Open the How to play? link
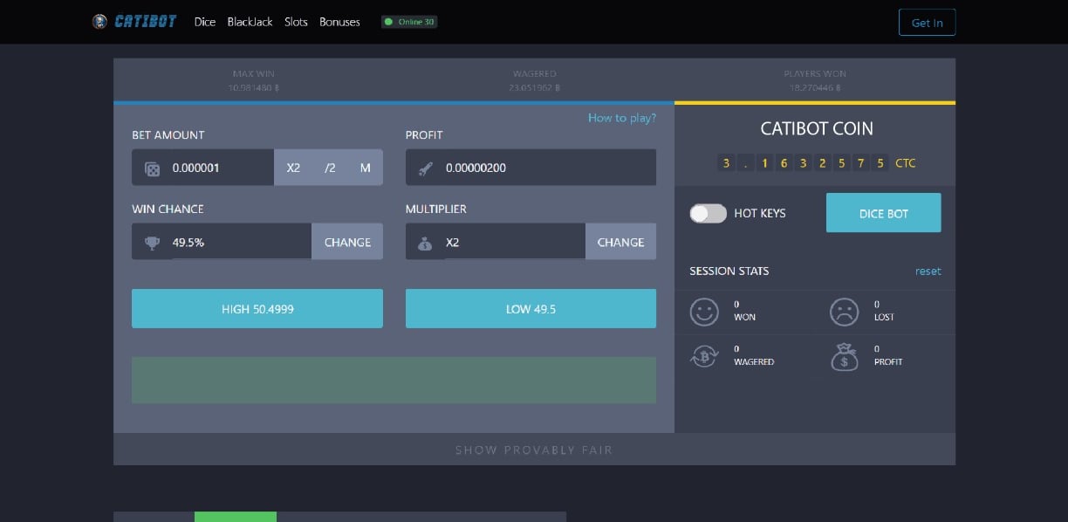The width and height of the screenshot is (1068, 522). 622,118
